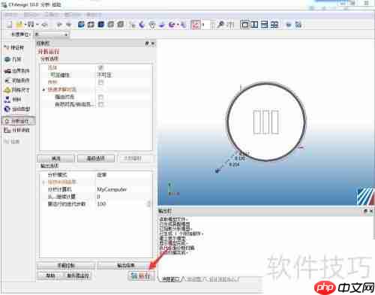Select 分析运行 analysis run task in sidebar

click(19, 121)
